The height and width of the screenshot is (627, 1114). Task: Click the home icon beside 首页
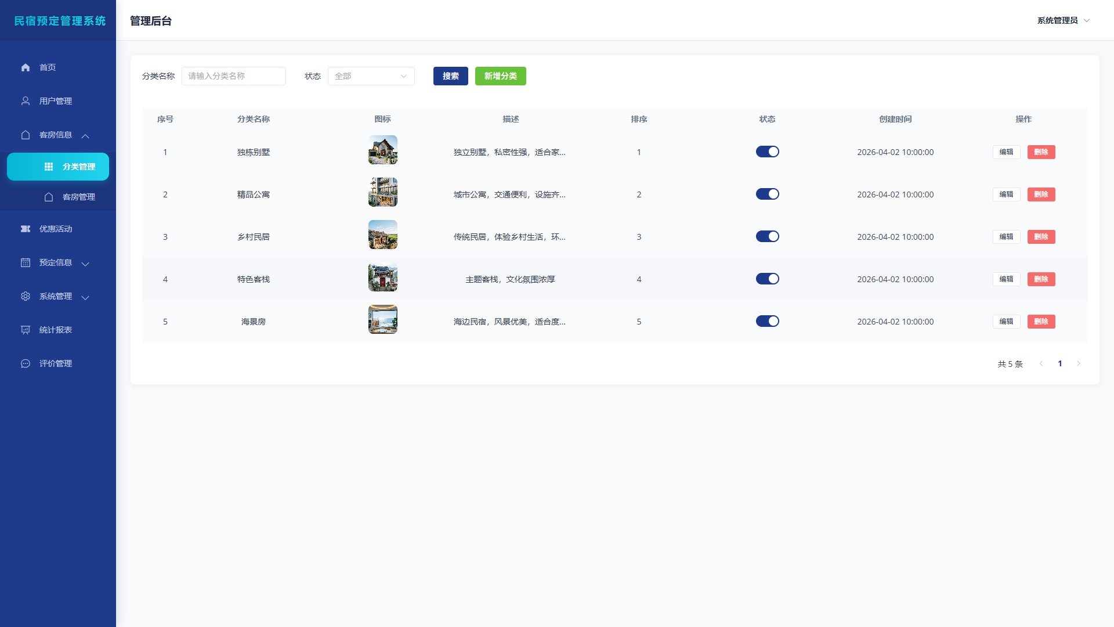pyautogui.click(x=26, y=67)
